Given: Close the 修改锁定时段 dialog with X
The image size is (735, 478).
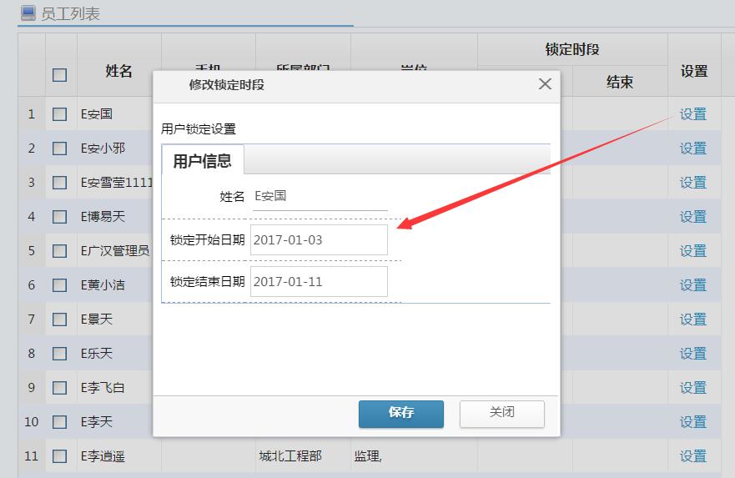Looking at the screenshot, I should pos(545,84).
